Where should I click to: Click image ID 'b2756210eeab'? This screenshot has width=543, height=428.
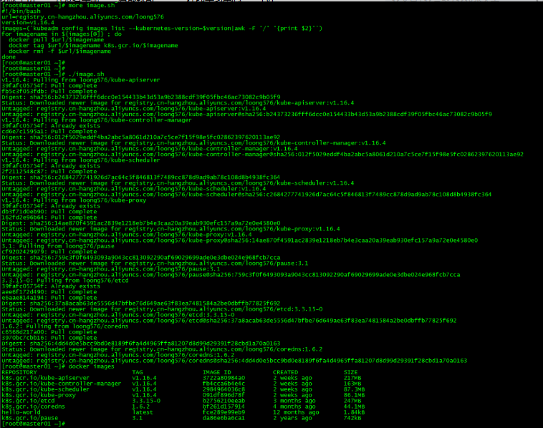tap(224, 401)
